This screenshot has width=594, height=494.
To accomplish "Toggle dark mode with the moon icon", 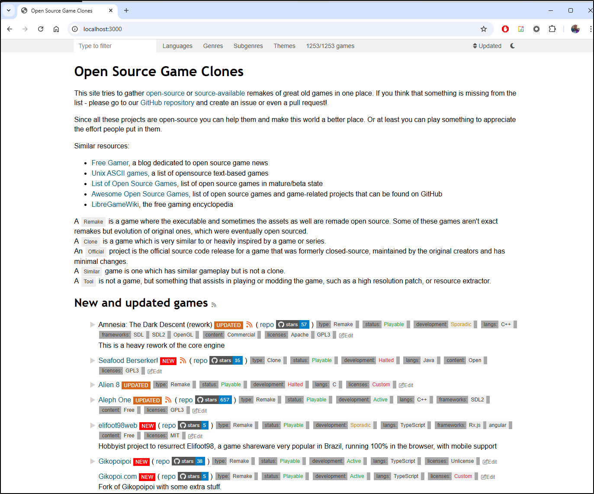I will (x=513, y=46).
